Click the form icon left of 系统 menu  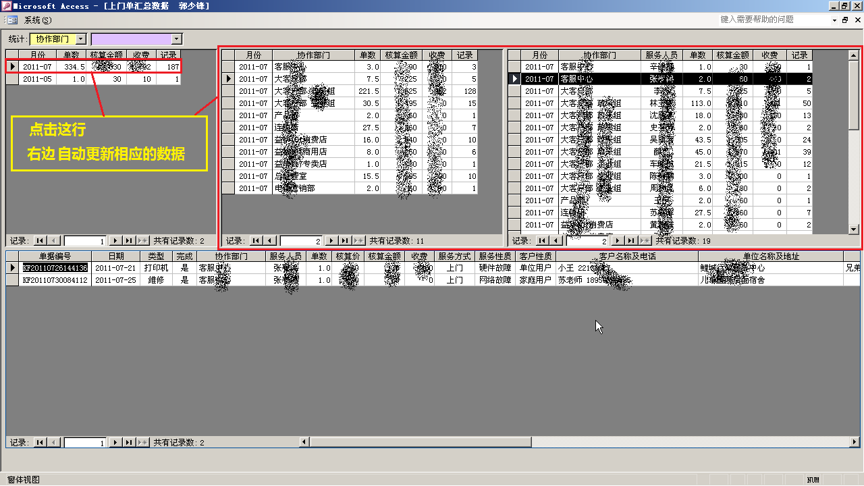click(13, 20)
